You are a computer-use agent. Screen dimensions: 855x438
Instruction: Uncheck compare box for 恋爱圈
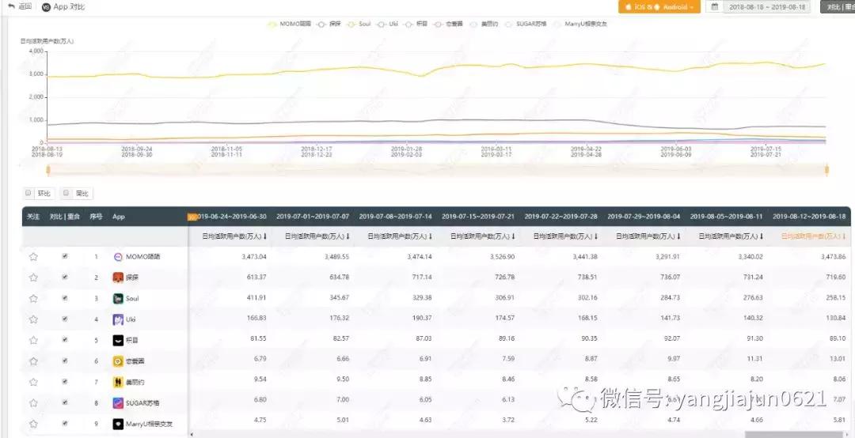65,361
